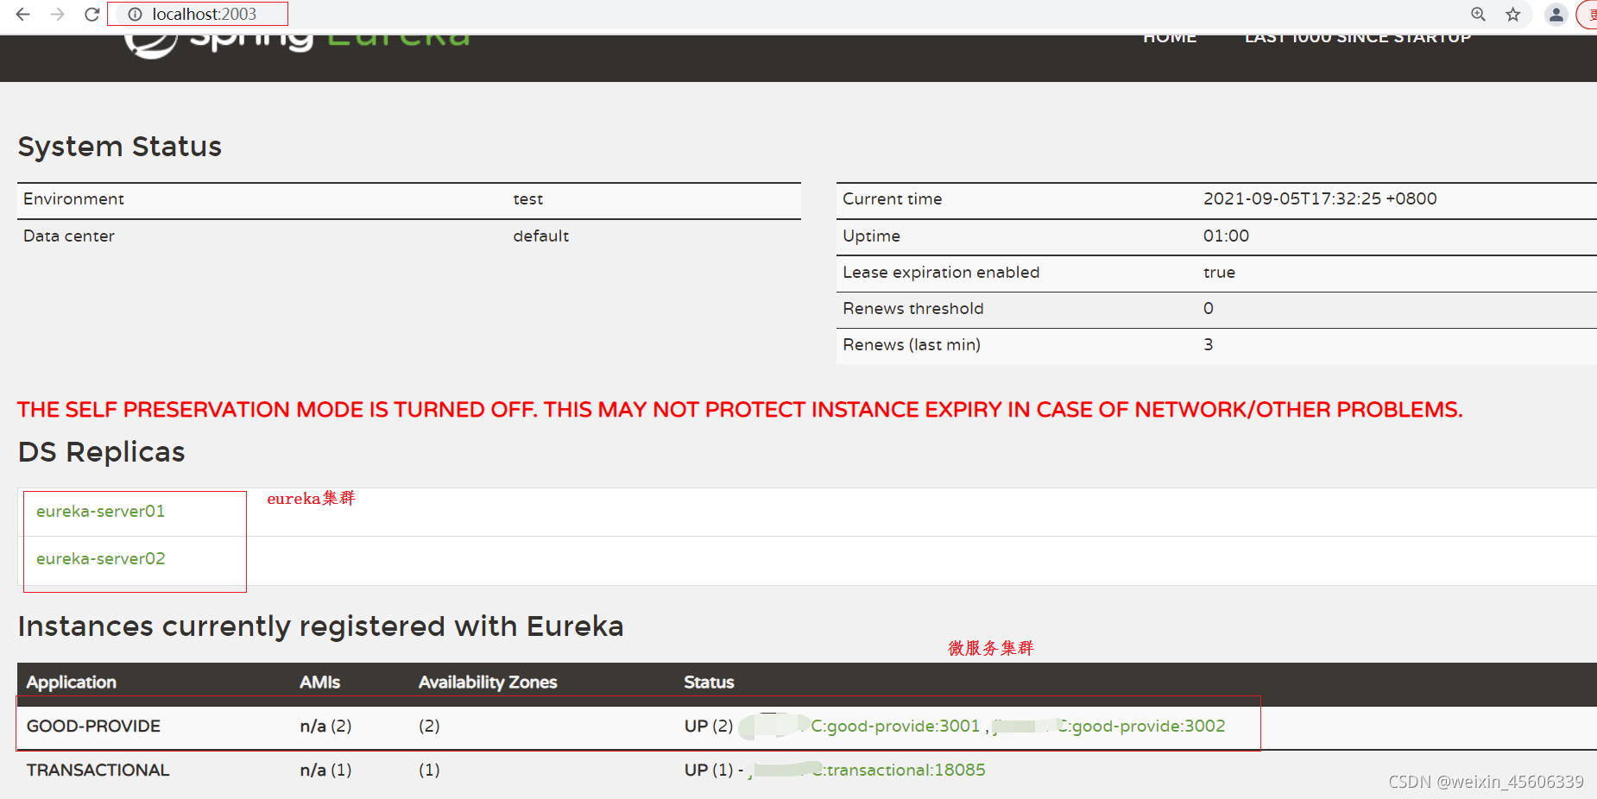Select the Environment value 'test'
The image size is (1597, 799).
click(x=527, y=199)
